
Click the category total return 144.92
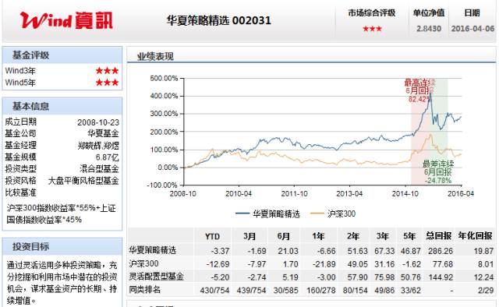tap(441, 277)
